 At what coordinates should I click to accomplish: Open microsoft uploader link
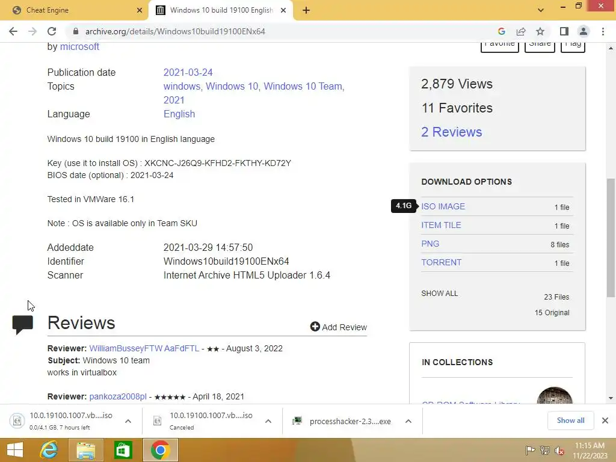[x=79, y=47]
